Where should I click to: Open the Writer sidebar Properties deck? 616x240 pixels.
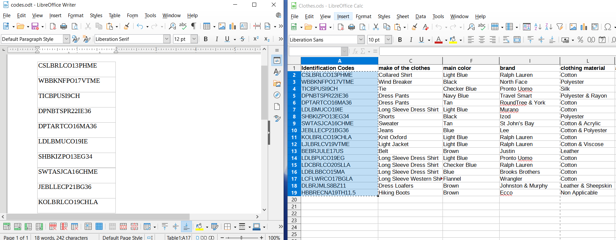coord(277,61)
